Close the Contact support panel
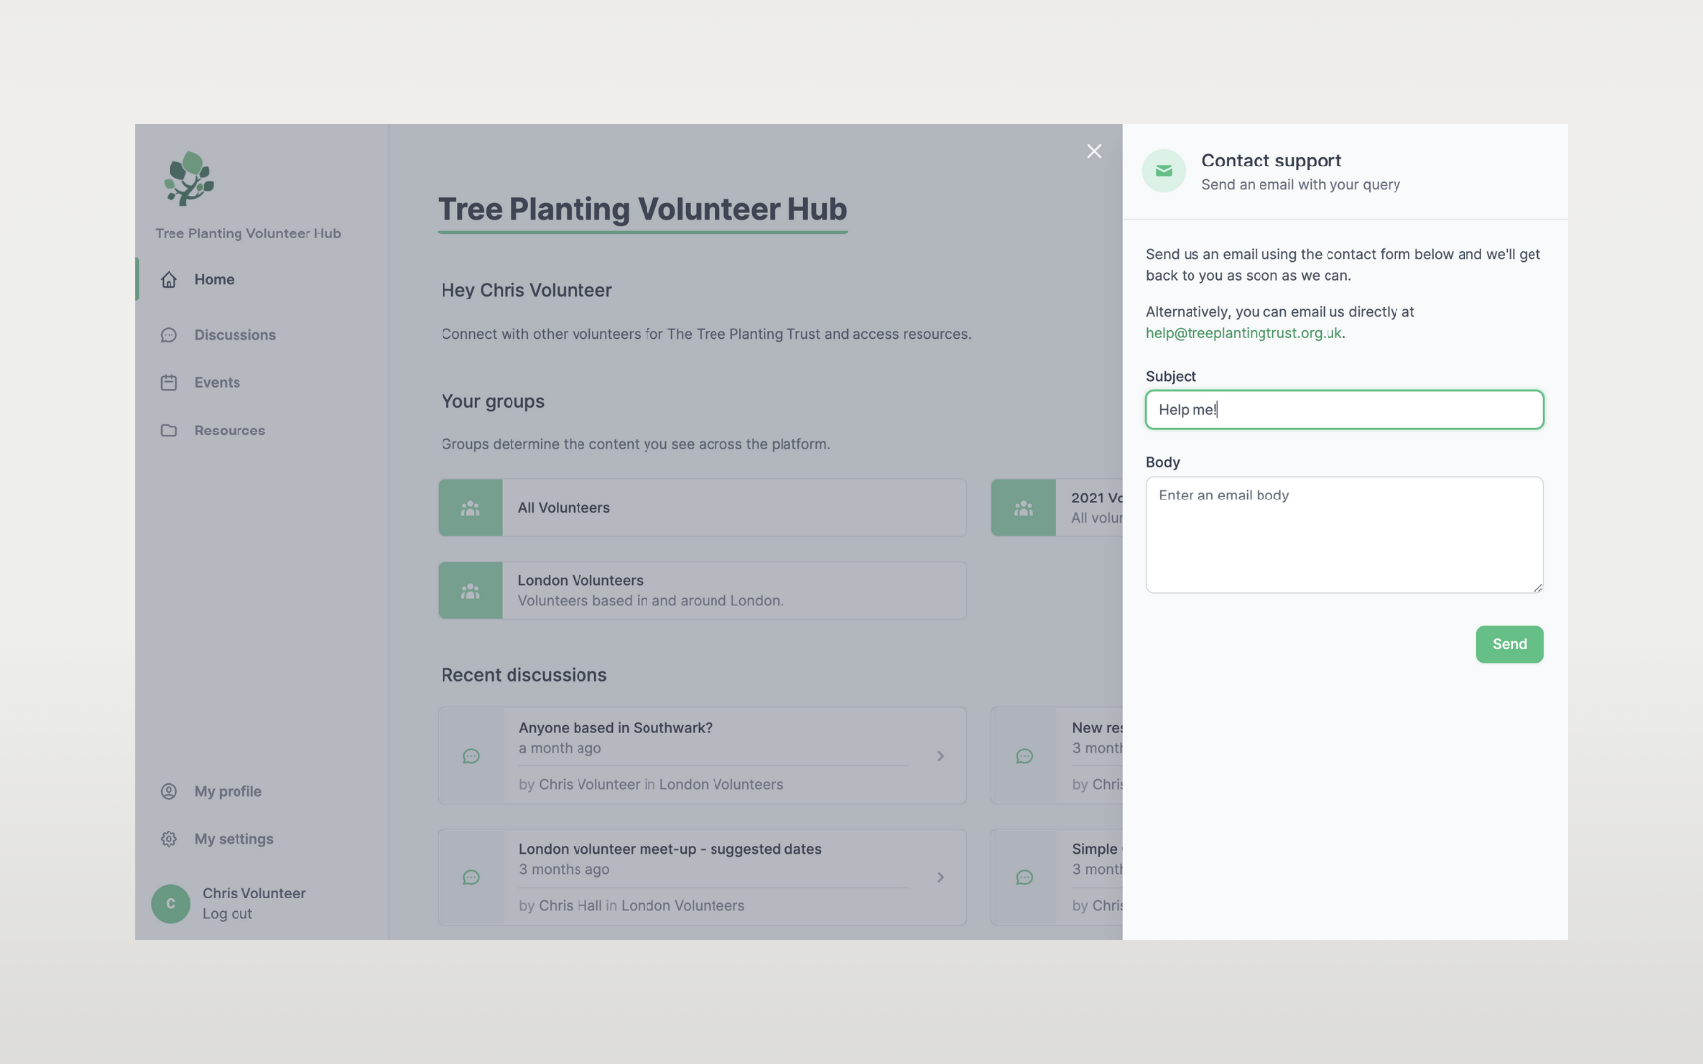Image resolution: width=1703 pixels, height=1064 pixels. click(1094, 151)
